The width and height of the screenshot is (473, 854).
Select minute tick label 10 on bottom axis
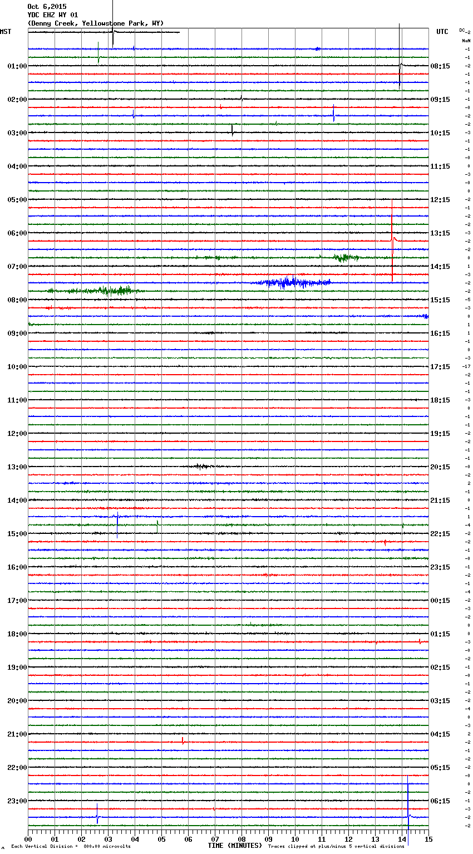295,839
